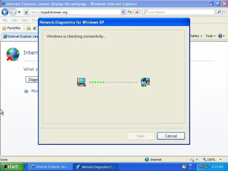228x171 pixels.
Task: Click the Windows Start button
Action: [12, 167]
